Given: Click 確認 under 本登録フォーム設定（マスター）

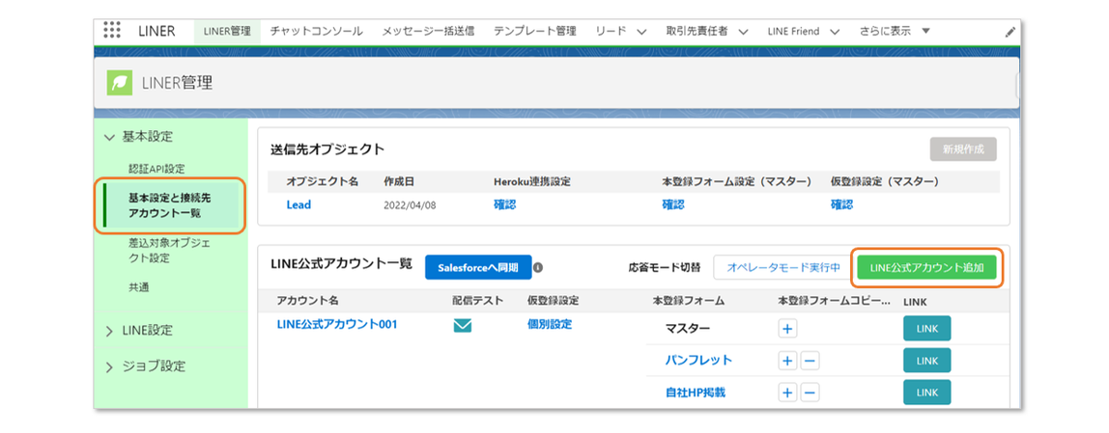Looking at the screenshot, I should tap(672, 204).
